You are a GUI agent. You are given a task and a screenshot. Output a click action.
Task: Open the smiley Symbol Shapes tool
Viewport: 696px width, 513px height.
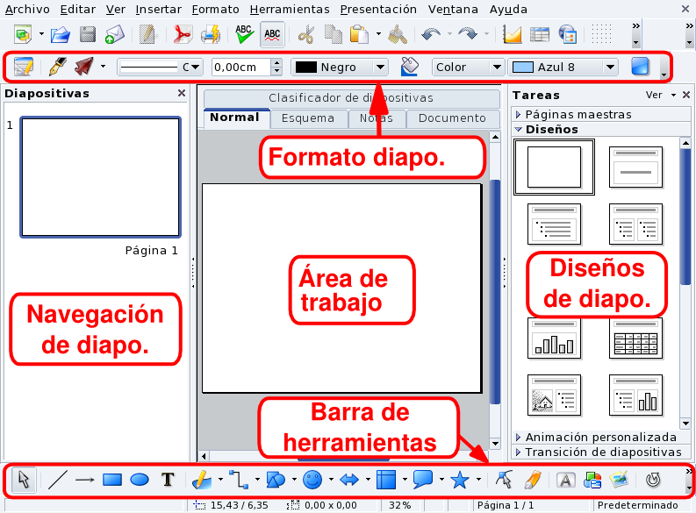point(312,480)
